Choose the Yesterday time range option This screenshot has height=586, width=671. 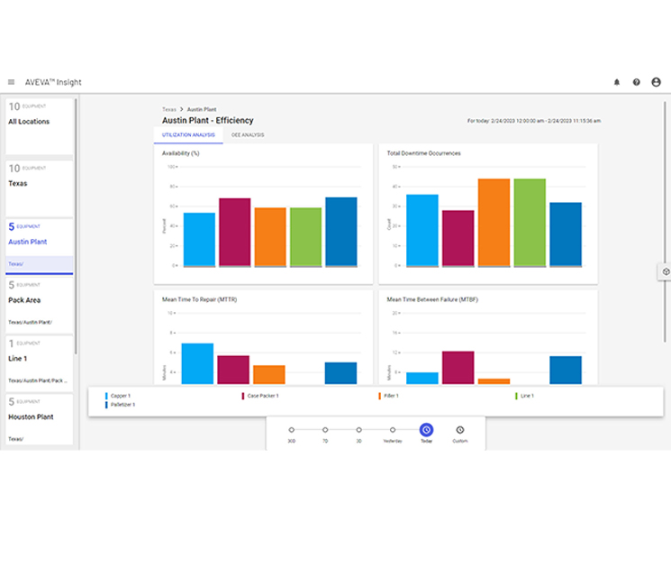(x=393, y=430)
